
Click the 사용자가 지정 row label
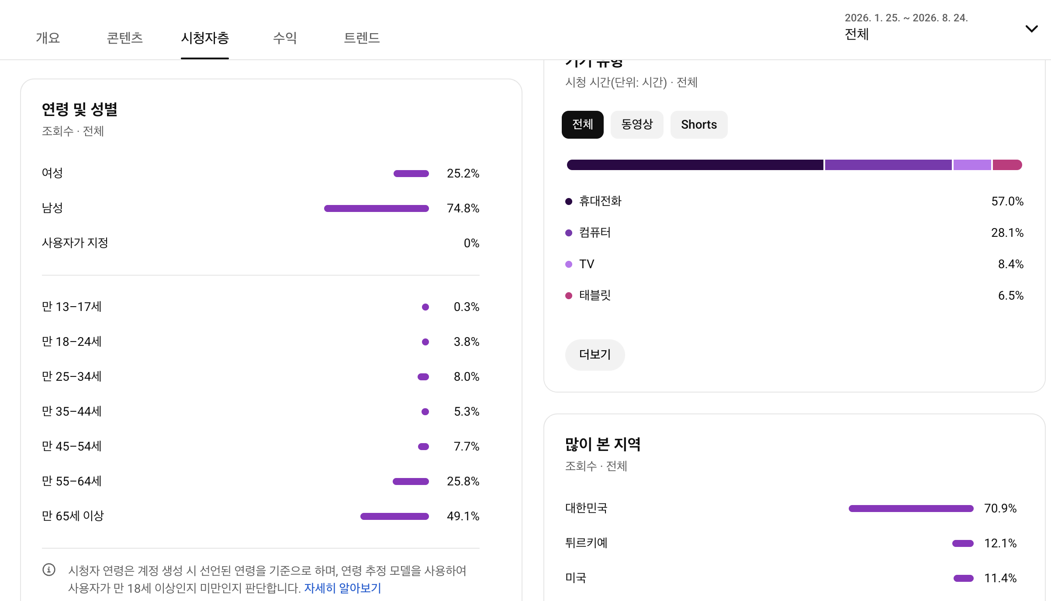coord(75,243)
